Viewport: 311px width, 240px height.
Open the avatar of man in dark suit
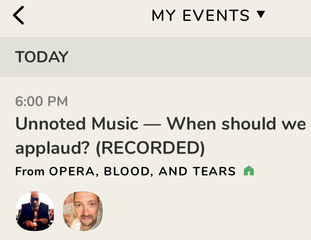click(35, 211)
